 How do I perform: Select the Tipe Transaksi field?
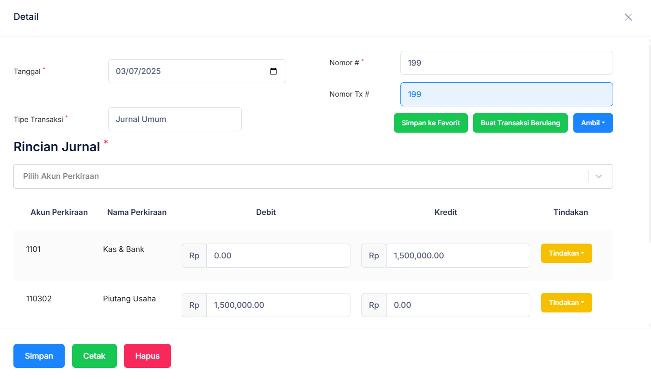[175, 119]
